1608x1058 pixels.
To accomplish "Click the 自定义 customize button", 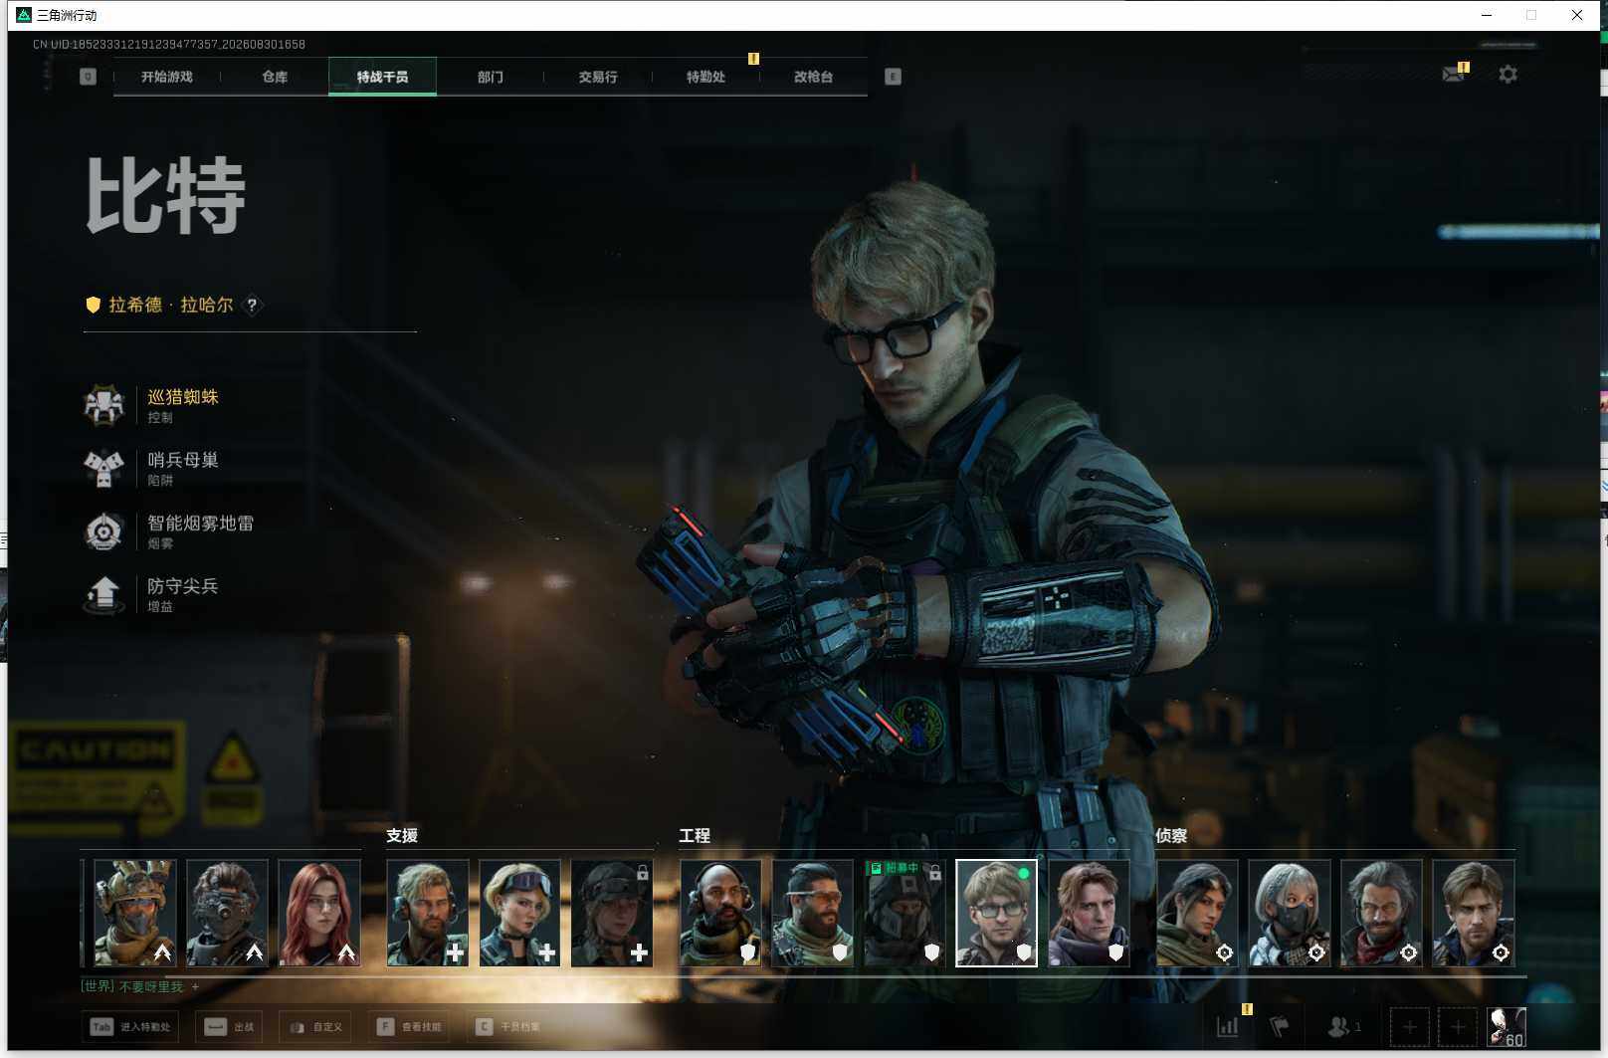I will [316, 1027].
